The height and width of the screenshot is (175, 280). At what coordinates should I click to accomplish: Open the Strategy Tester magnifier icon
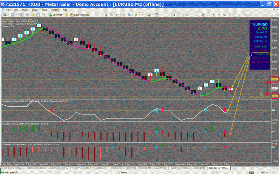pos(43,15)
